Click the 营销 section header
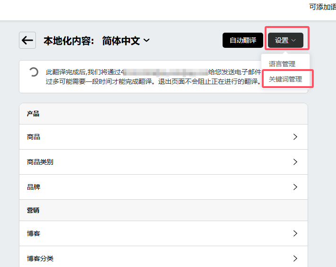The width and height of the screenshot is (336, 267). pos(33,210)
